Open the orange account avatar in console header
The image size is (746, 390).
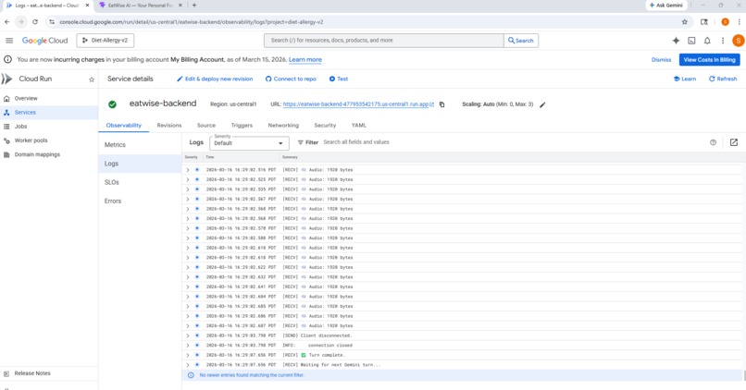[x=738, y=41]
